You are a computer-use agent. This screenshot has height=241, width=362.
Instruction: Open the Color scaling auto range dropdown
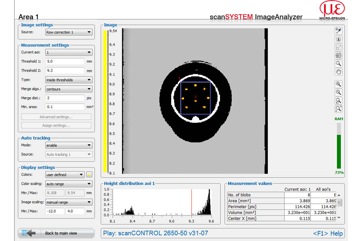tap(69, 184)
